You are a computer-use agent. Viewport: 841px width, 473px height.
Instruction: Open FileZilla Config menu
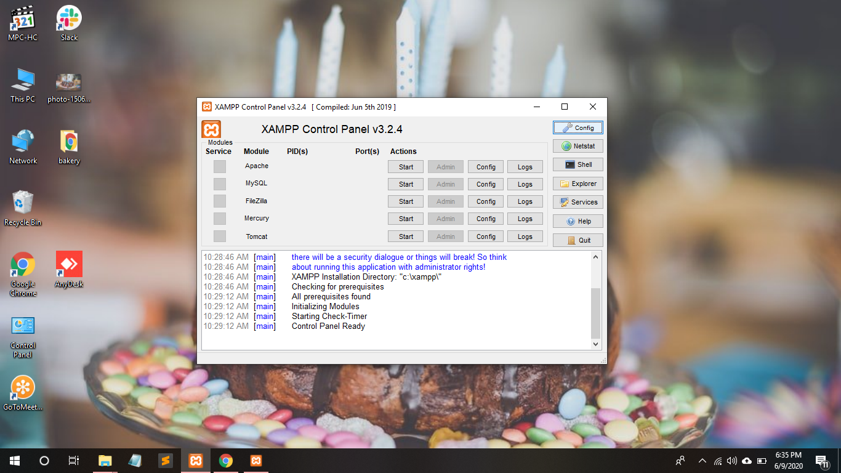(486, 201)
